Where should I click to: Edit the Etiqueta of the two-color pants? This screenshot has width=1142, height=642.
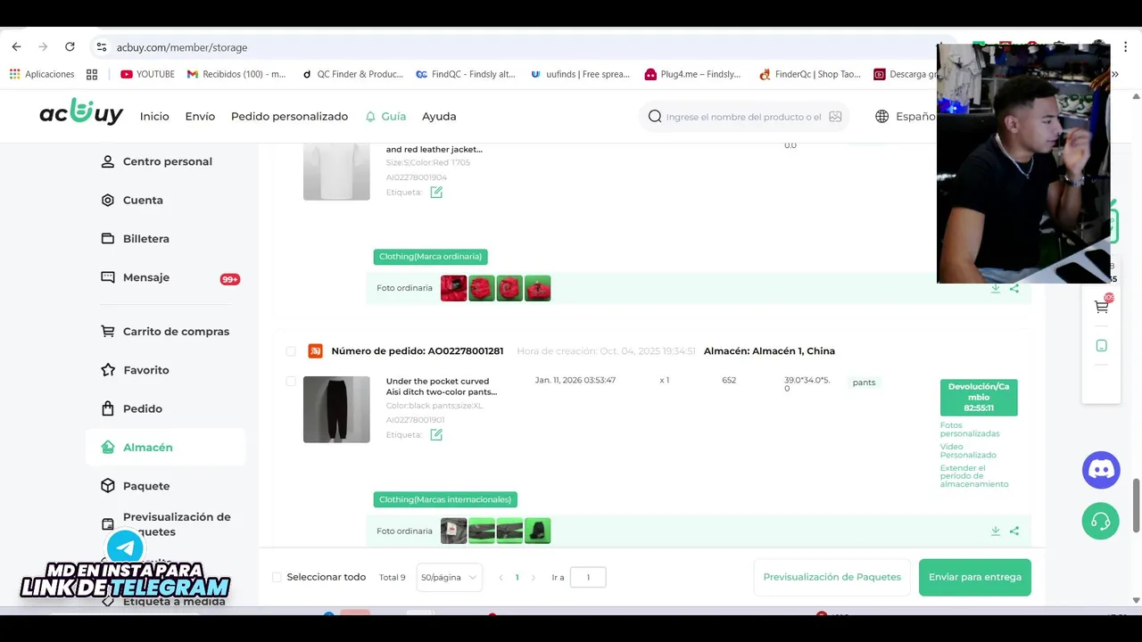436,434
